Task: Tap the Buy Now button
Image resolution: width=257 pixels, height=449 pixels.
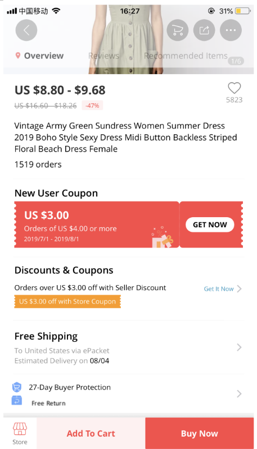Action: (x=199, y=433)
